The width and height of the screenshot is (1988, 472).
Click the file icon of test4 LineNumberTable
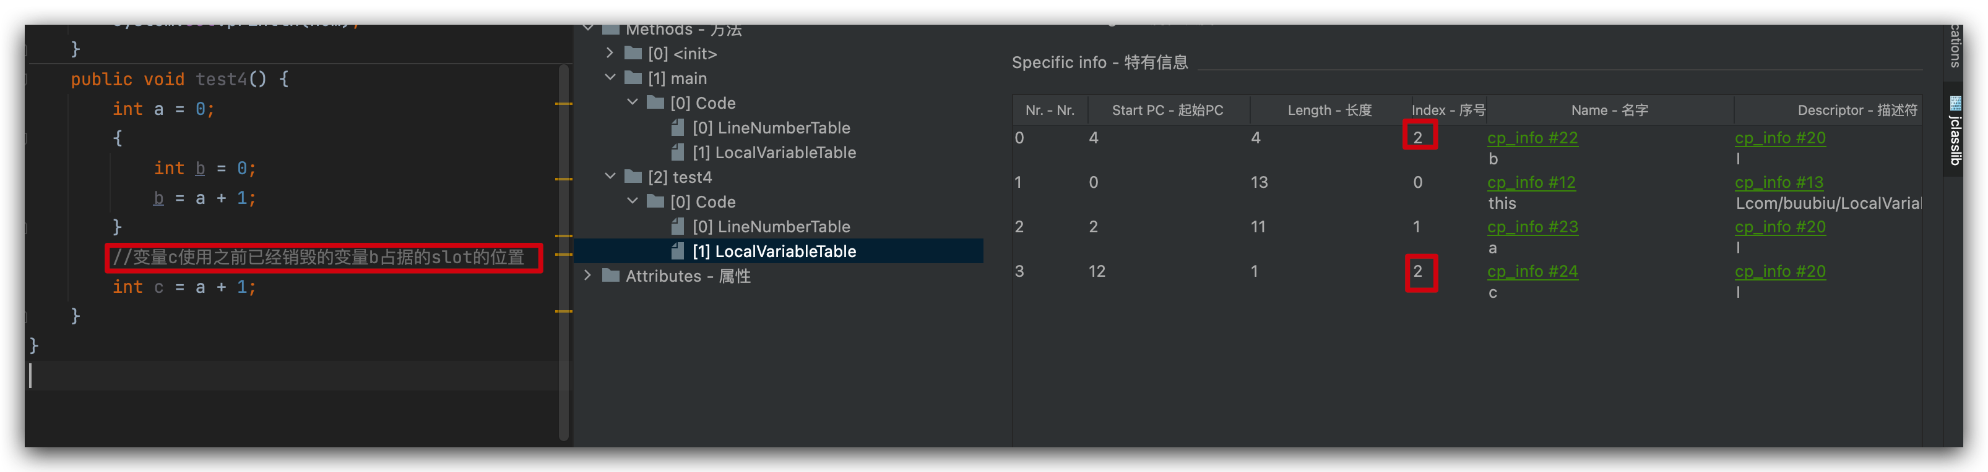point(678,226)
